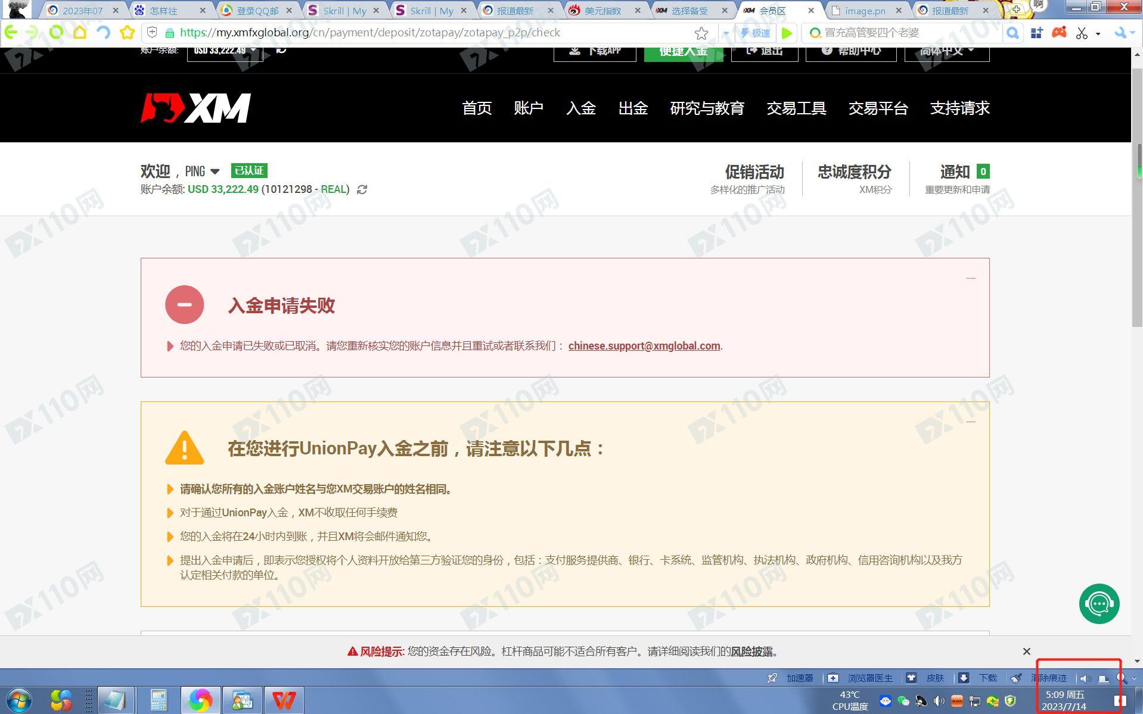Click the red gamepad icon in the toolbar
1143x714 pixels.
tap(1059, 33)
